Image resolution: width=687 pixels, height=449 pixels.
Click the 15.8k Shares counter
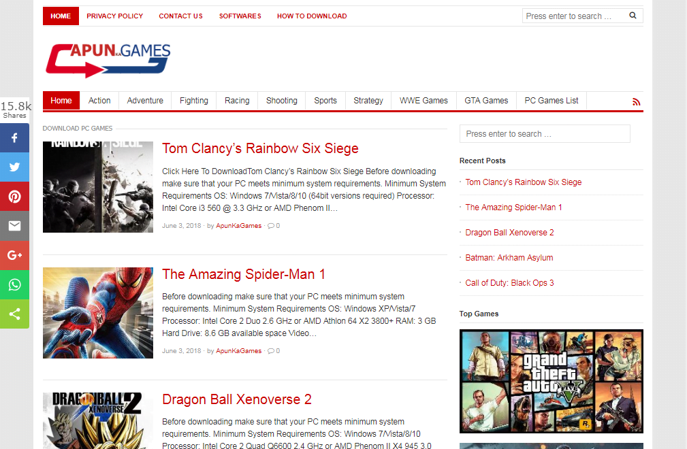coord(16,110)
